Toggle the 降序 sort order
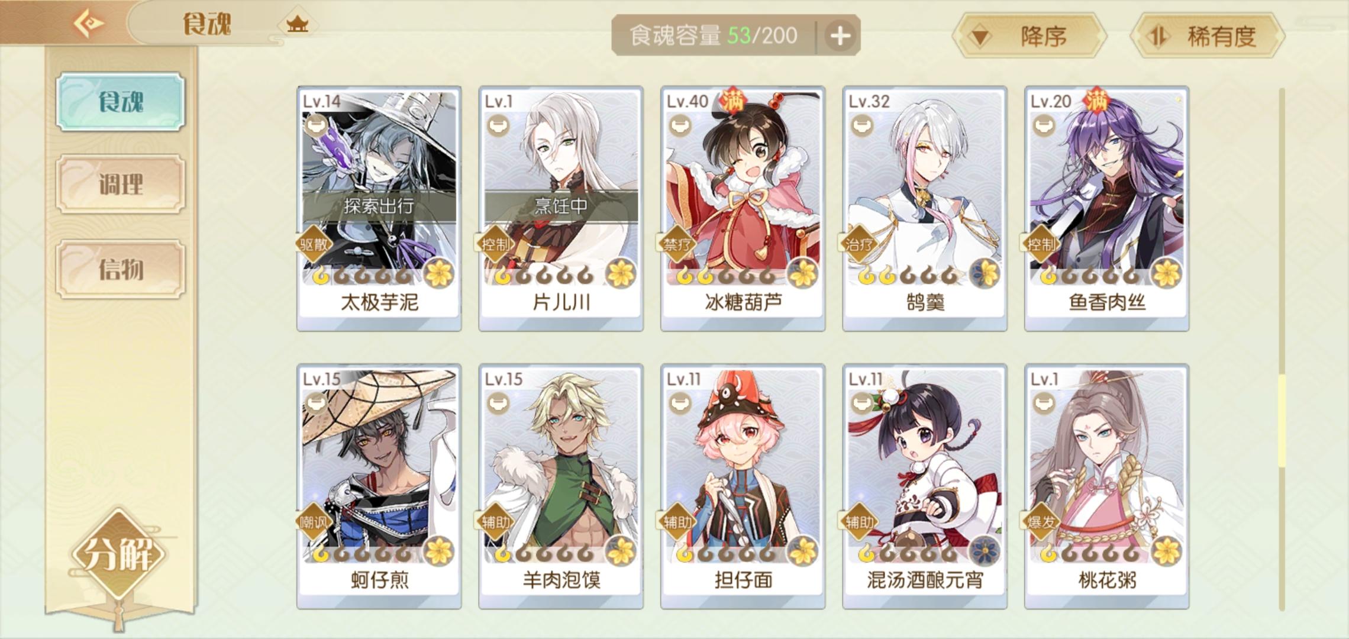1349x639 pixels. click(x=1029, y=37)
